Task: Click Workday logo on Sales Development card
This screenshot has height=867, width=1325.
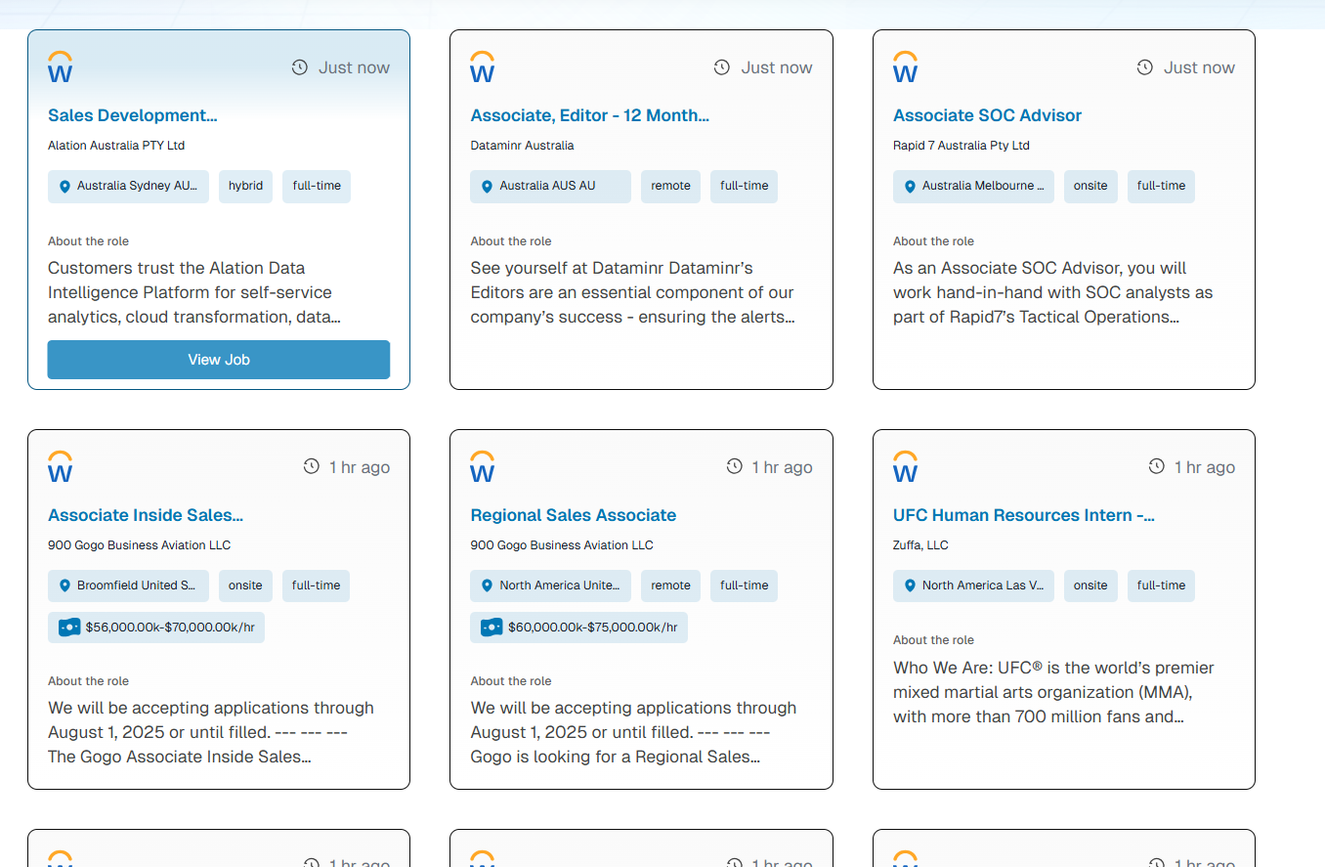Action: tap(61, 66)
